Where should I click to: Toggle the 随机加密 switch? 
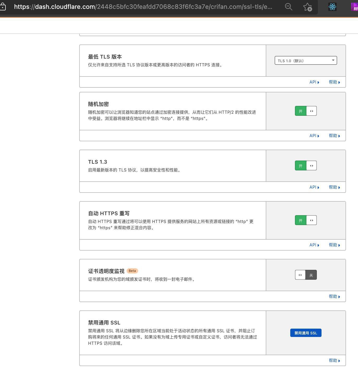[306, 111]
